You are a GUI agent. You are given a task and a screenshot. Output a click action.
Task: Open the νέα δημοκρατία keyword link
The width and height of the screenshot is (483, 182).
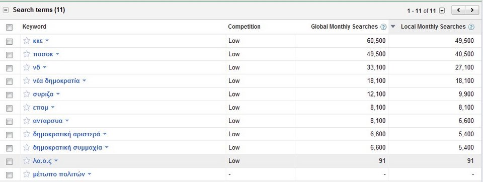coord(56,81)
